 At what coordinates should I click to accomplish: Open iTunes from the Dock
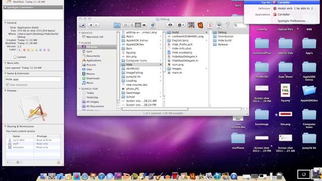coord(101,176)
